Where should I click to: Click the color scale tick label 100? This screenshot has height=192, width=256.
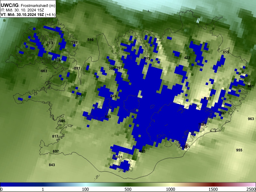point(86,189)
